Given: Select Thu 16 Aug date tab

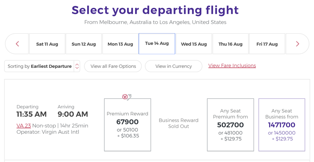Looking at the screenshot, I should [230, 44].
